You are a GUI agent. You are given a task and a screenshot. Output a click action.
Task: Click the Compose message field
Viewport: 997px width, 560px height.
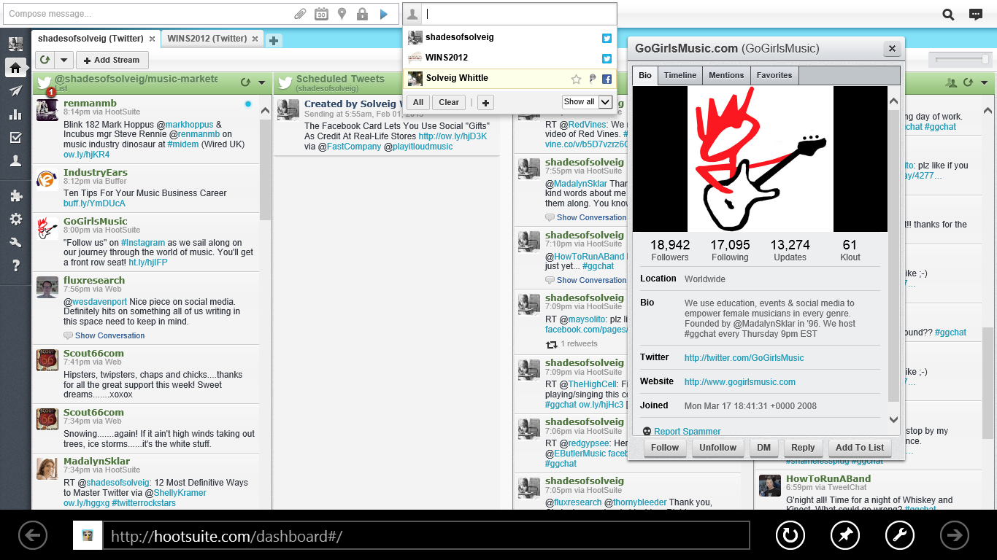[x=146, y=14]
